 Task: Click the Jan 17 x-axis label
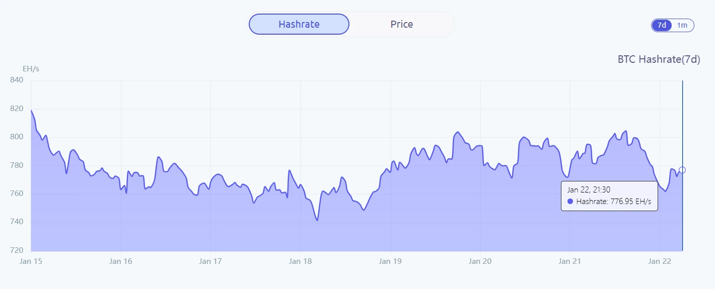click(210, 261)
